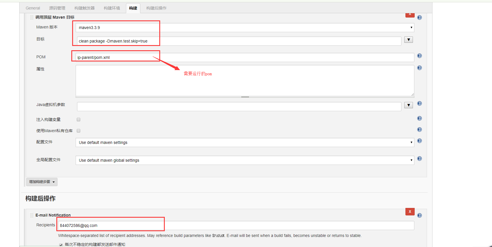Click the POM path input field
The width and height of the screenshot is (492, 247).
[245, 57]
